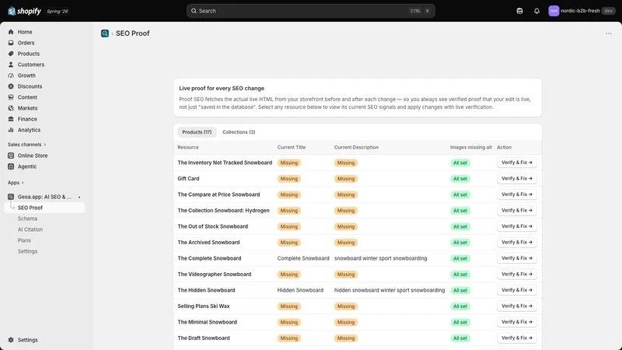Click the Growth icon in the sidebar
Screen dimensions: 622x350
tap(11, 75)
